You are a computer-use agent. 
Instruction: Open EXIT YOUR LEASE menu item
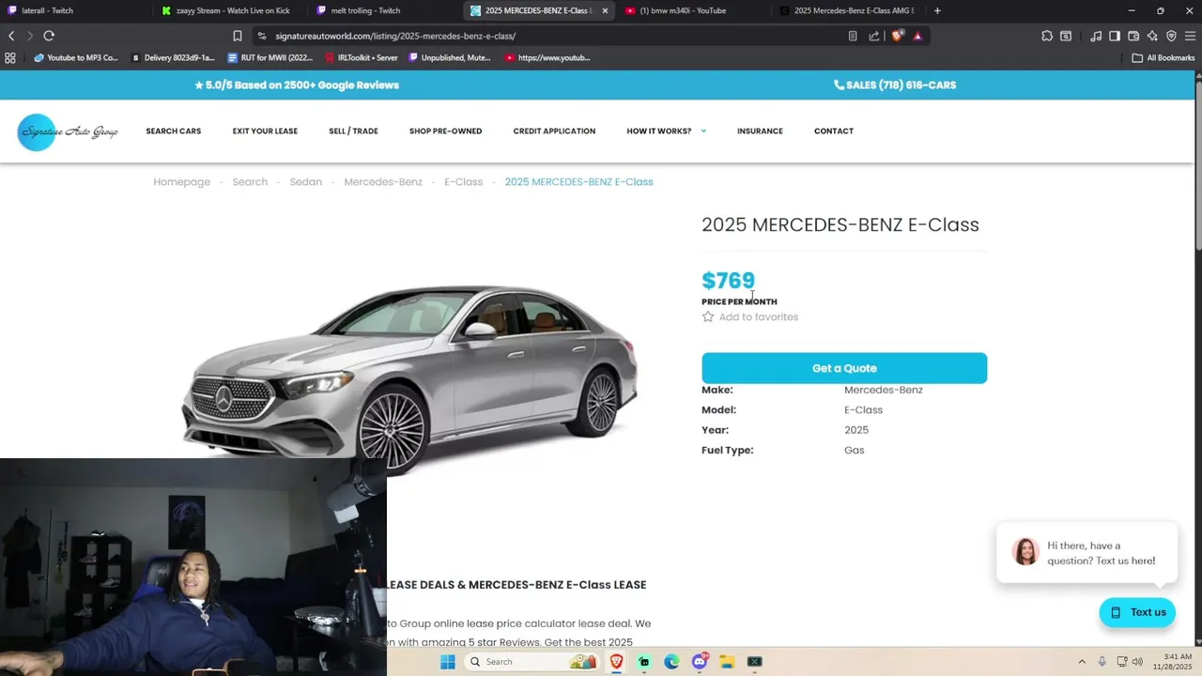click(265, 131)
